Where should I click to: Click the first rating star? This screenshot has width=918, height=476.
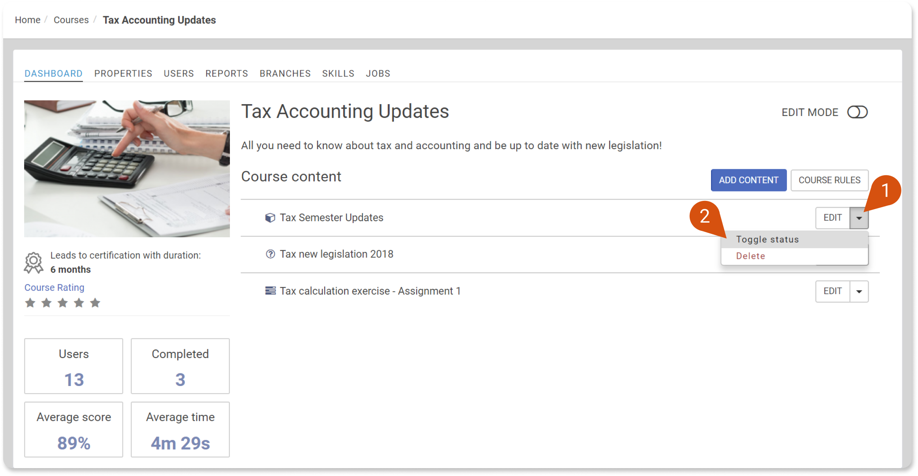30,303
